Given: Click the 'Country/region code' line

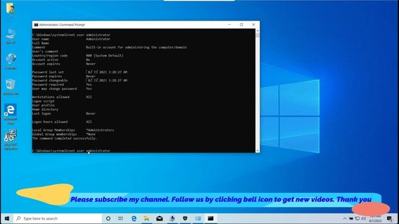Looking at the screenshot, I should point(77,55).
